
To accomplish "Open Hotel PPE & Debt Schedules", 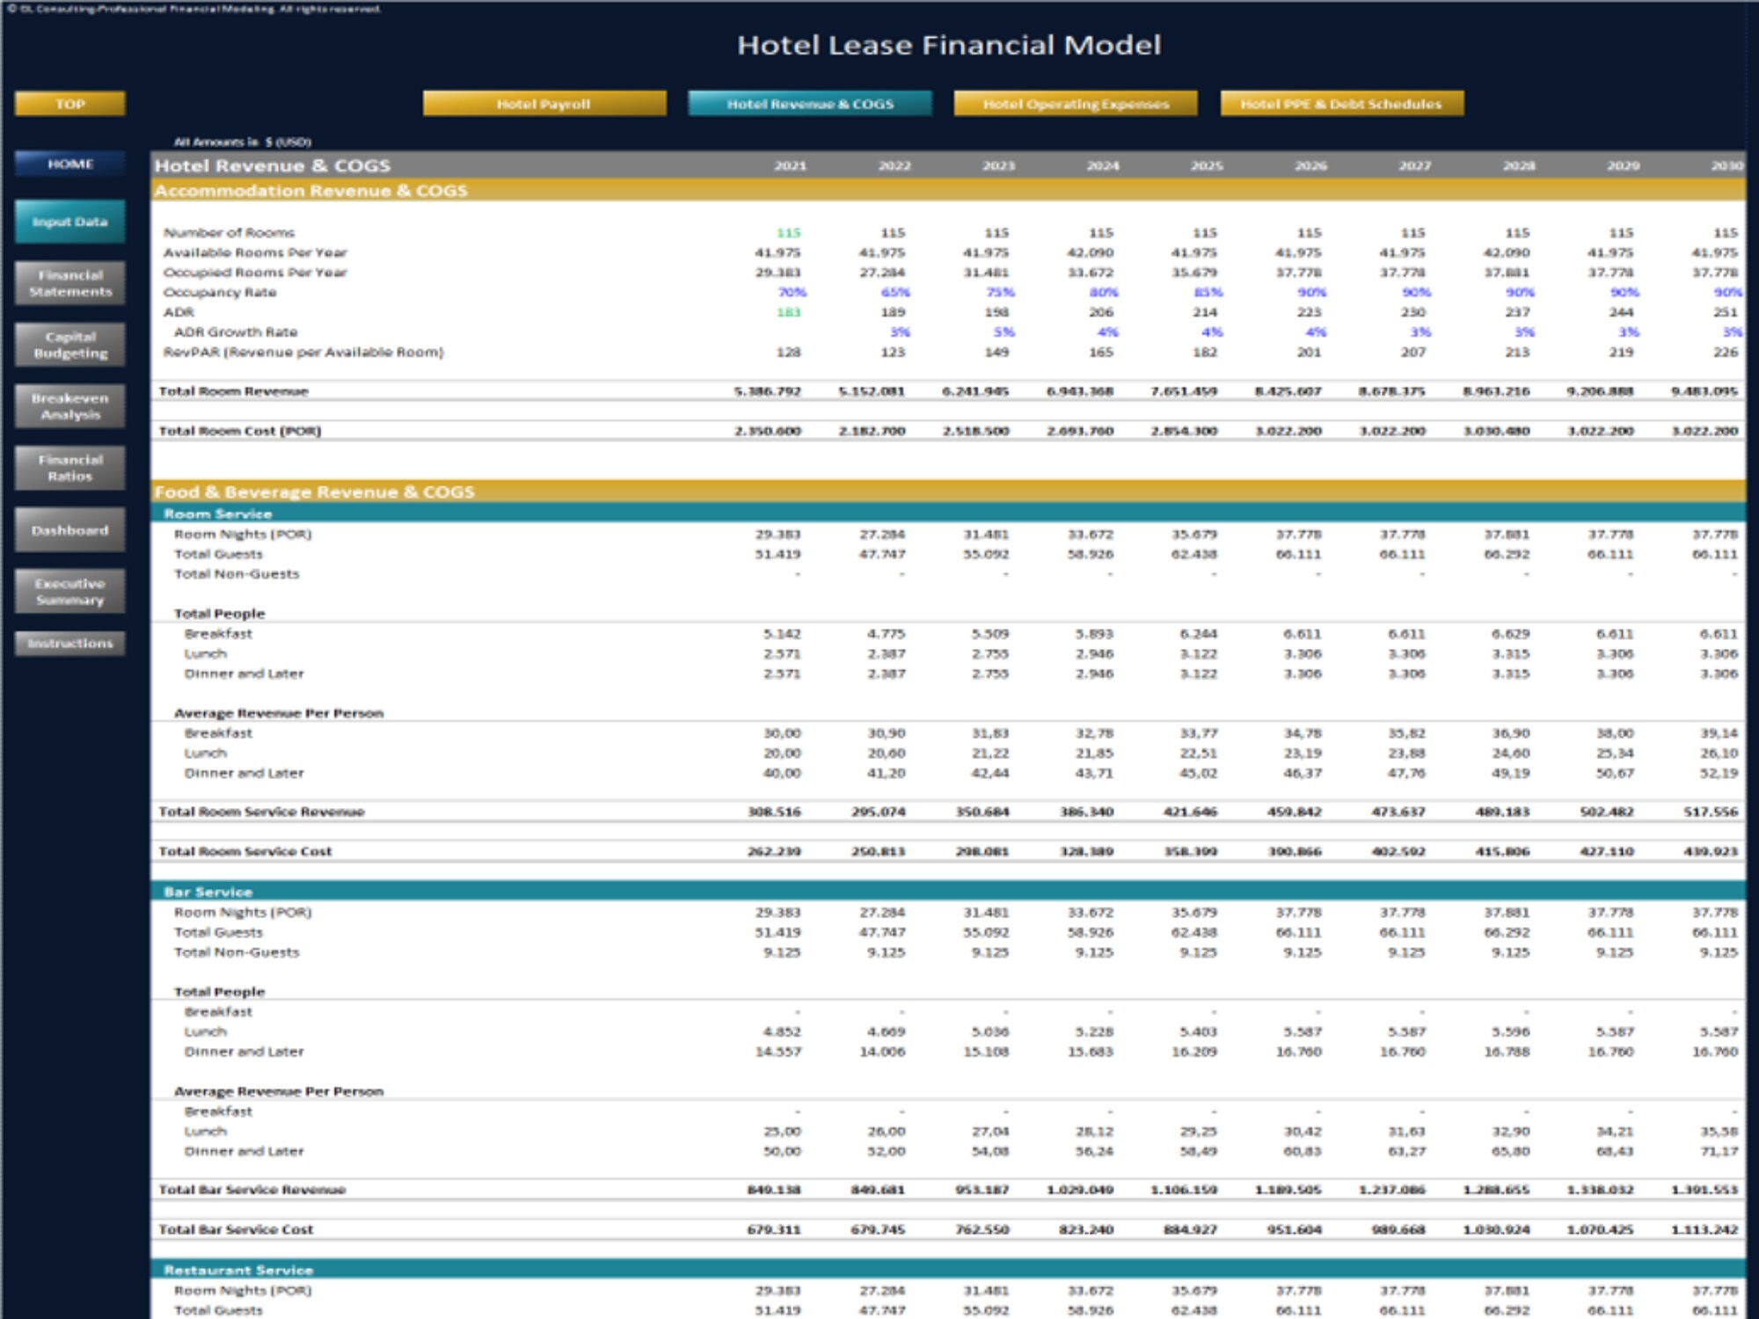I will click(x=1339, y=103).
